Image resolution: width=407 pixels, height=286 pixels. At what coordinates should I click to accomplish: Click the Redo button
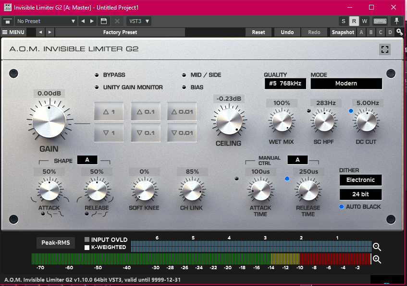coord(314,32)
